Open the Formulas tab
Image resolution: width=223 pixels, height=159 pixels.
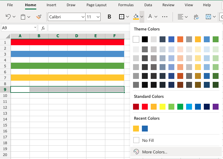pos(126,5)
